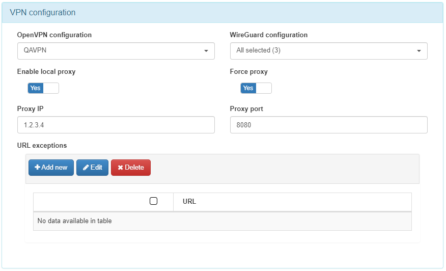Click the Proxy port input field

coord(328,125)
